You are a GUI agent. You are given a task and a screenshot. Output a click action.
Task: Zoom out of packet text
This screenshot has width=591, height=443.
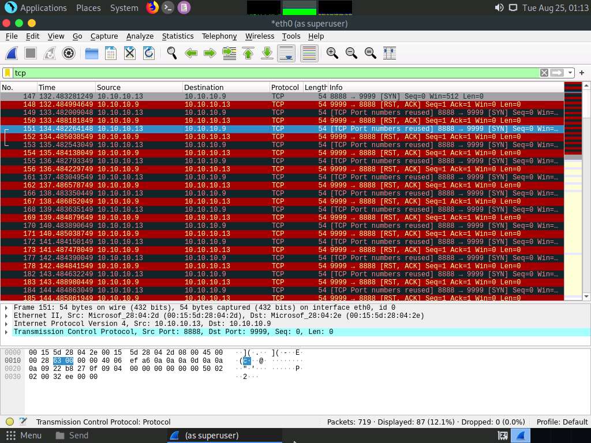(351, 53)
